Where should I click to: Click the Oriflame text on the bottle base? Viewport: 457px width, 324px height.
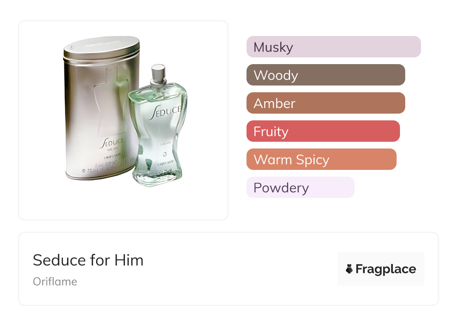165,164
